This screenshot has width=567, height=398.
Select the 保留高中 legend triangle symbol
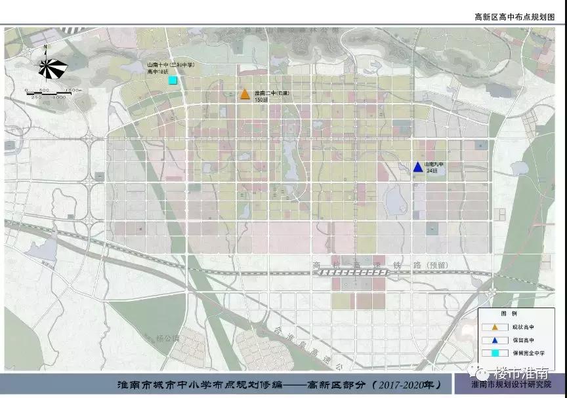pos(493,340)
